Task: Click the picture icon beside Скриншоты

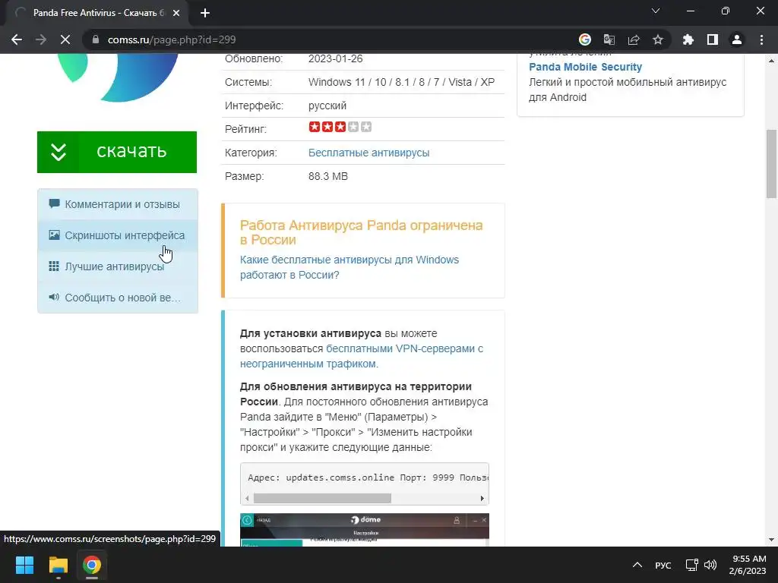Action: click(x=54, y=235)
